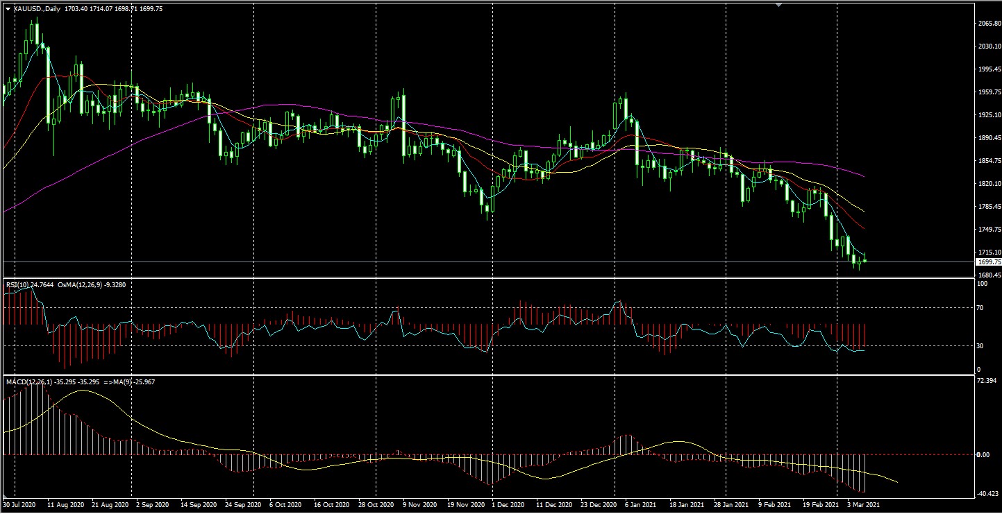Screen dimensions: 1002x514
Task: Click the RSI scale value 100
Action: [982, 284]
